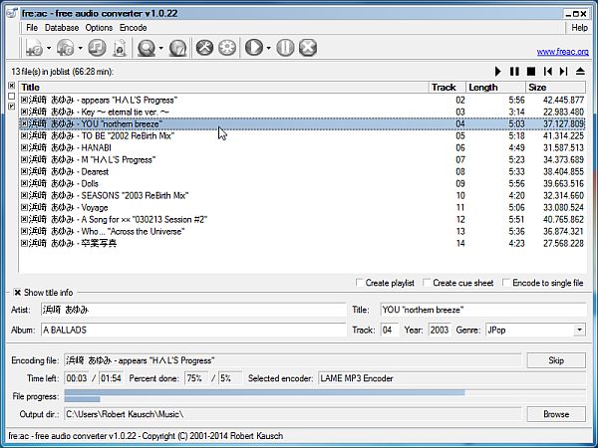Click the CDDB database query magnifier icon
Viewport: 598px width, 448px height.
tap(147, 48)
